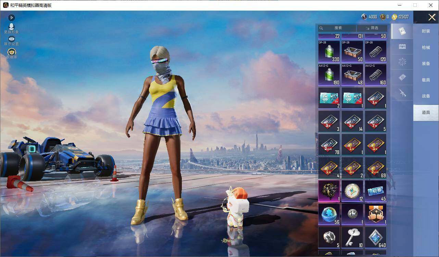Select the black lion head item
Viewport: 439px width, 257px height.
329,191
